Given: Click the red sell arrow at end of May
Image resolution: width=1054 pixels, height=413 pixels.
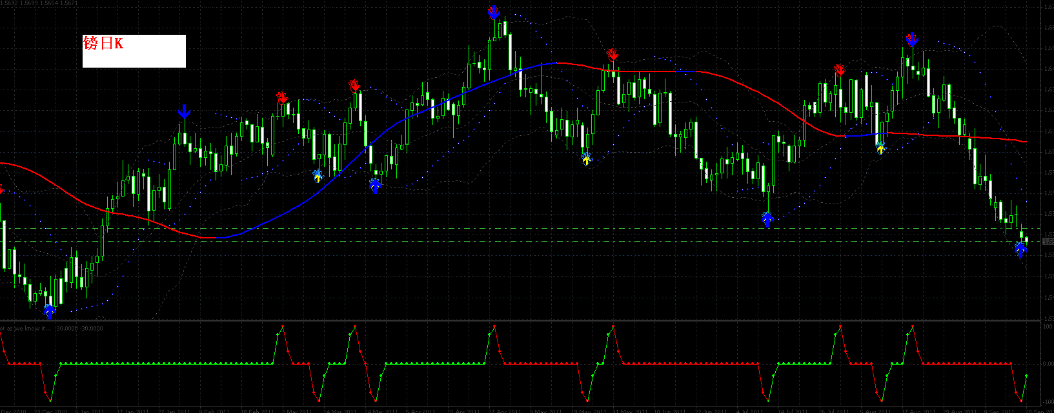Looking at the screenshot, I should pos(613,54).
